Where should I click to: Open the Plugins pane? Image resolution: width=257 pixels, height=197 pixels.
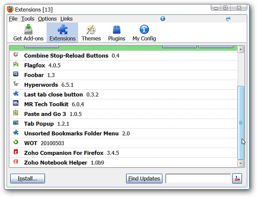tap(116, 33)
